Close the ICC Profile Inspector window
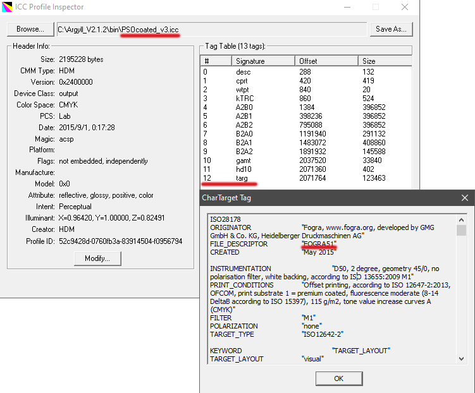The height and width of the screenshot is (393, 475). [x=404, y=7]
